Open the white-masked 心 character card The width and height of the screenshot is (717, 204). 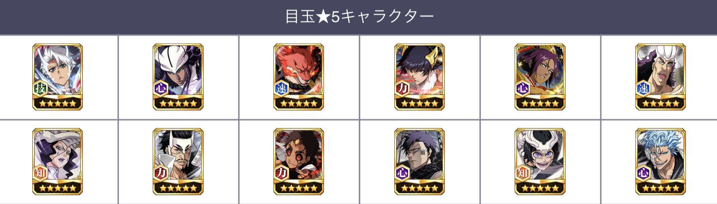tap(178, 77)
